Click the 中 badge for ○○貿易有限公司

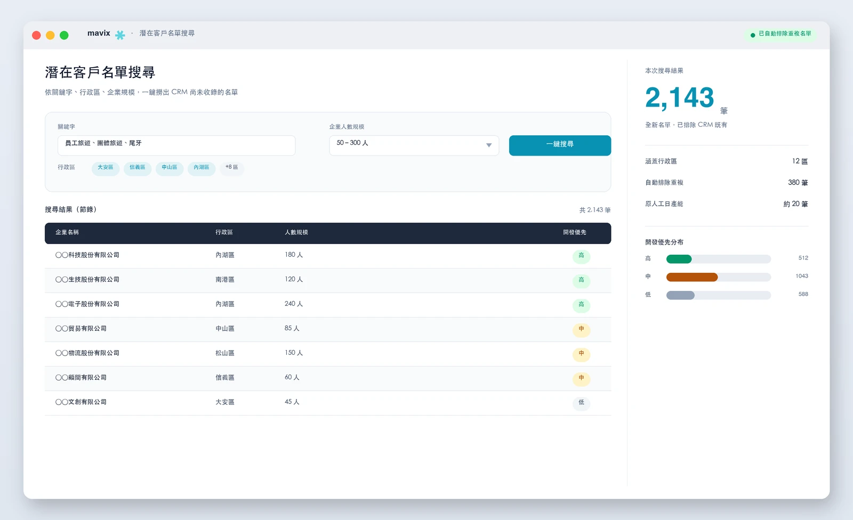(x=581, y=330)
